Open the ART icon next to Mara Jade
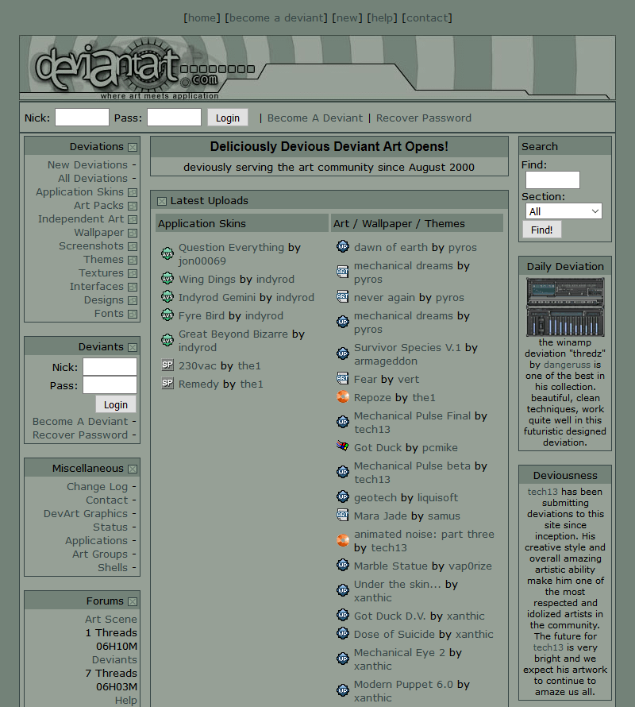 (x=343, y=516)
